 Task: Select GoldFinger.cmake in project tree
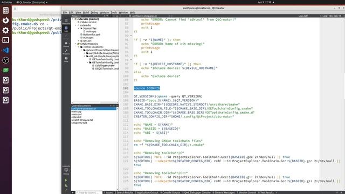[105, 66]
